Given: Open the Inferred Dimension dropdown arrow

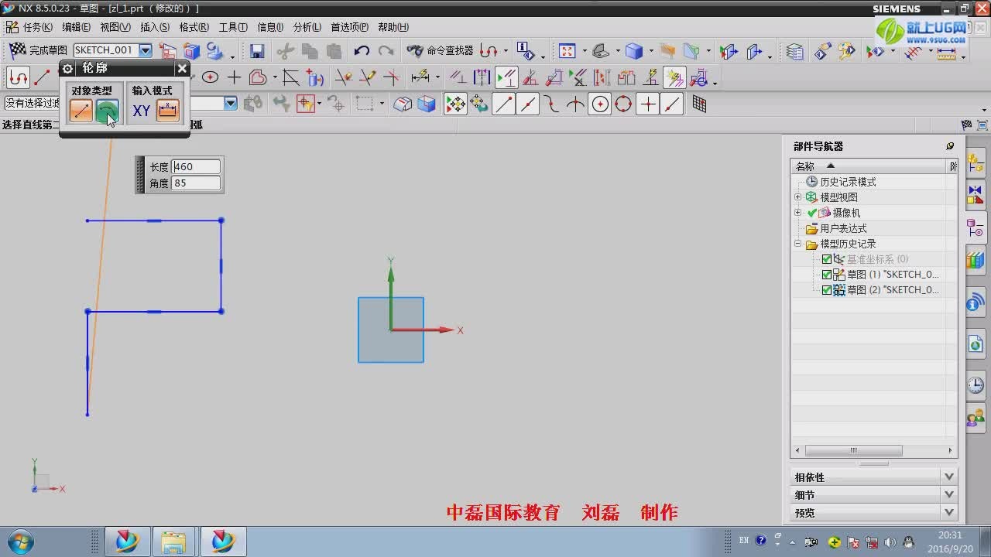Looking at the screenshot, I should coord(437,78).
